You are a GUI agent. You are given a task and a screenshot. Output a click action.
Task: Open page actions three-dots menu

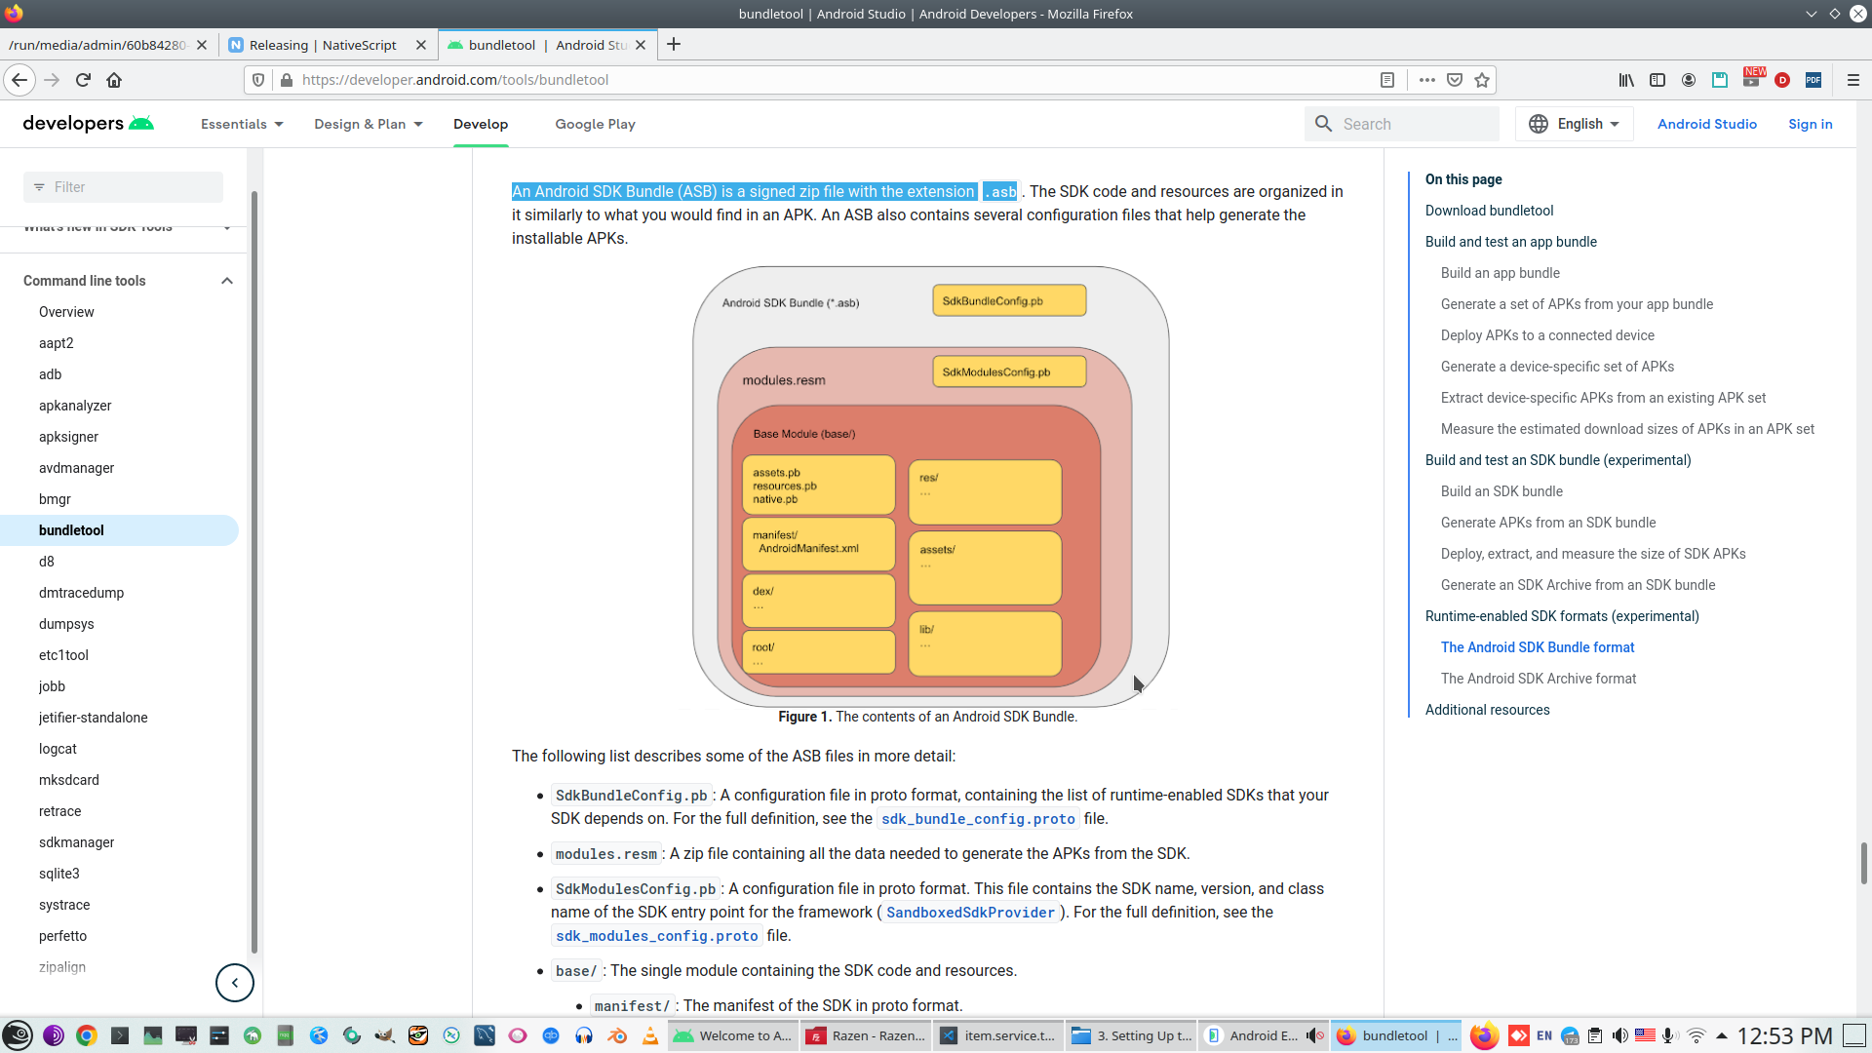coord(1427,80)
